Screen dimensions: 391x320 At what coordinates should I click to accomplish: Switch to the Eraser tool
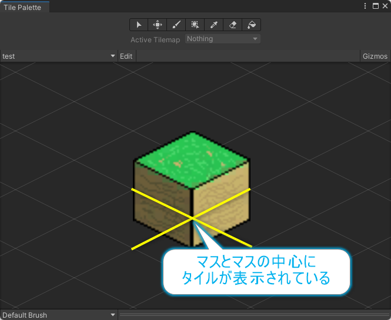pos(232,25)
